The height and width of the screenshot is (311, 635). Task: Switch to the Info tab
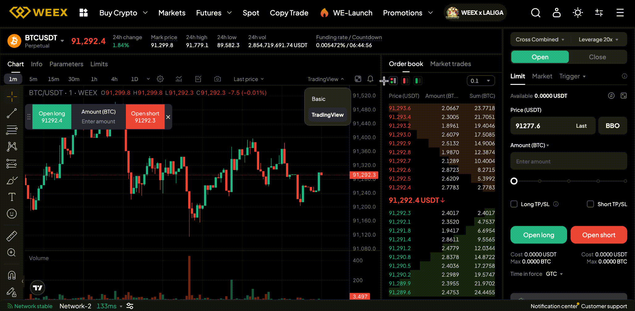36,64
